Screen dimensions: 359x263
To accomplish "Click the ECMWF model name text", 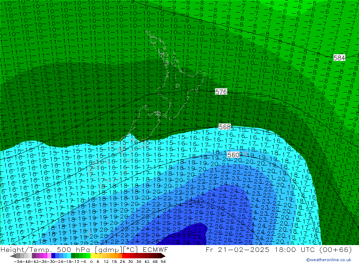I will point(154,250).
